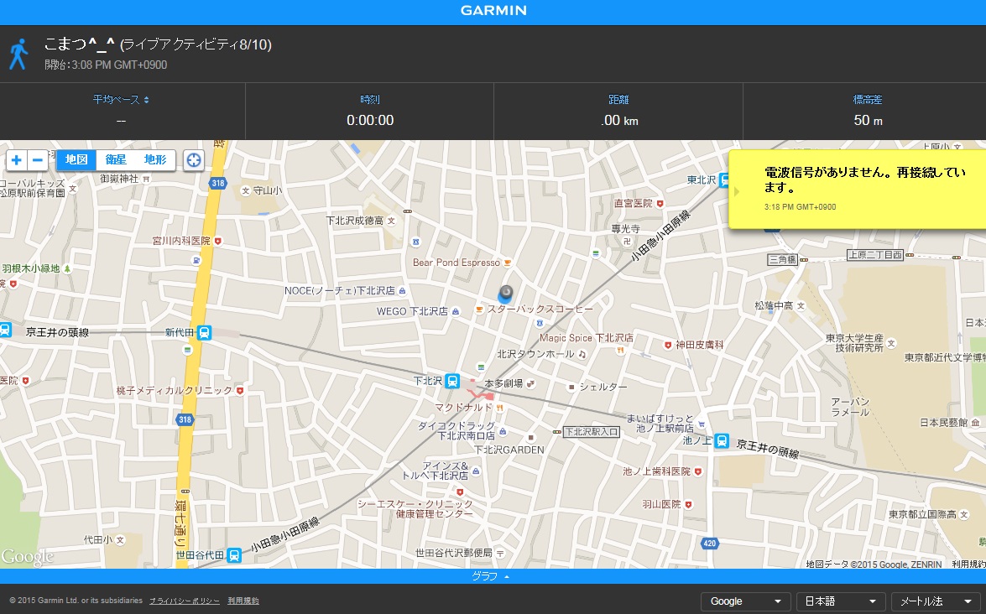The height and width of the screenshot is (614, 986).
Task: Click the 宮川内科医院 hospital marker
Action: tap(217, 241)
